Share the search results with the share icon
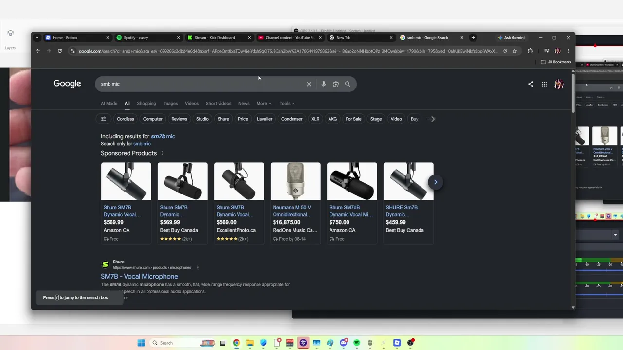623x350 pixels. [531, 84]
